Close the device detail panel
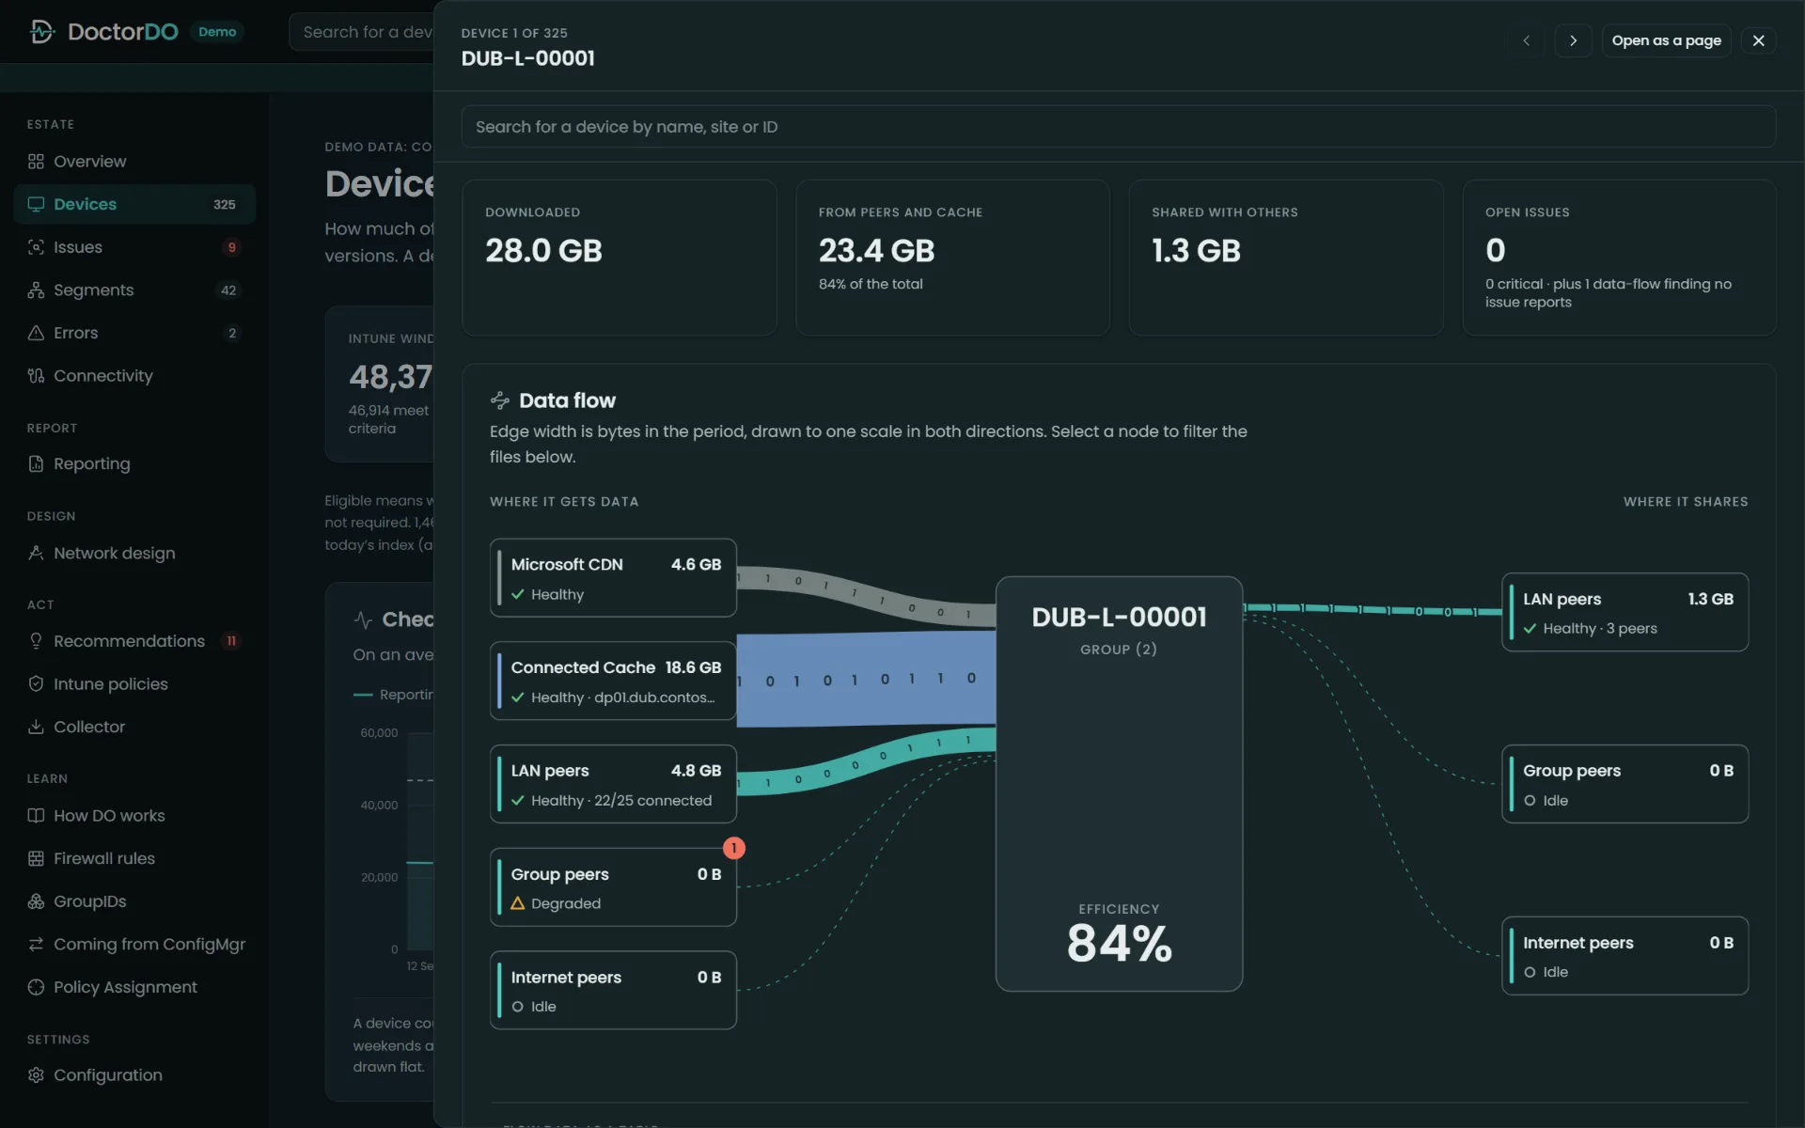 [x=1758, y=40]
